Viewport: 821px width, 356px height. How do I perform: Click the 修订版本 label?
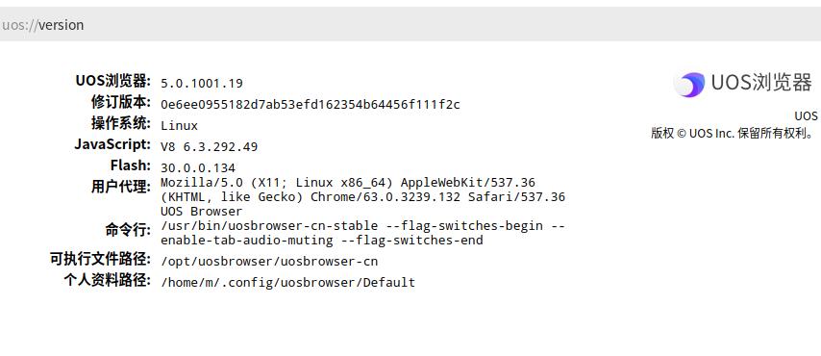tap(121, 102)
